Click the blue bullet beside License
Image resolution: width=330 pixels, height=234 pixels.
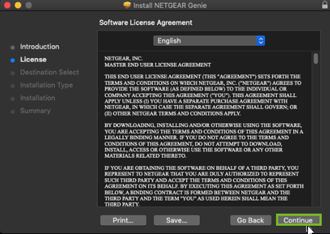[13, 61]
